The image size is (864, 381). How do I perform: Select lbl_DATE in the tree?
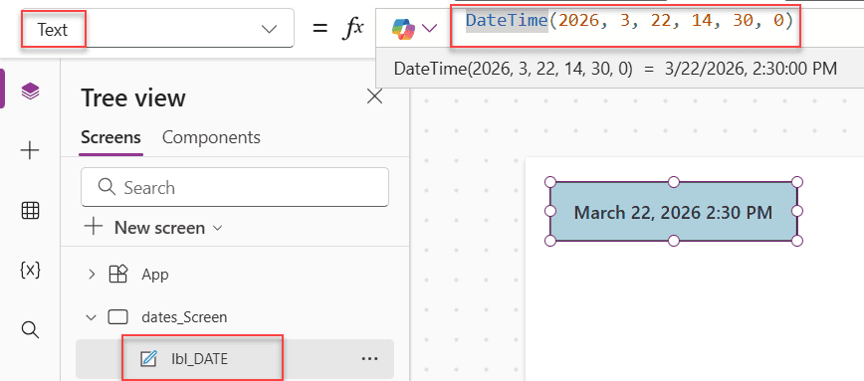[199, 359]
